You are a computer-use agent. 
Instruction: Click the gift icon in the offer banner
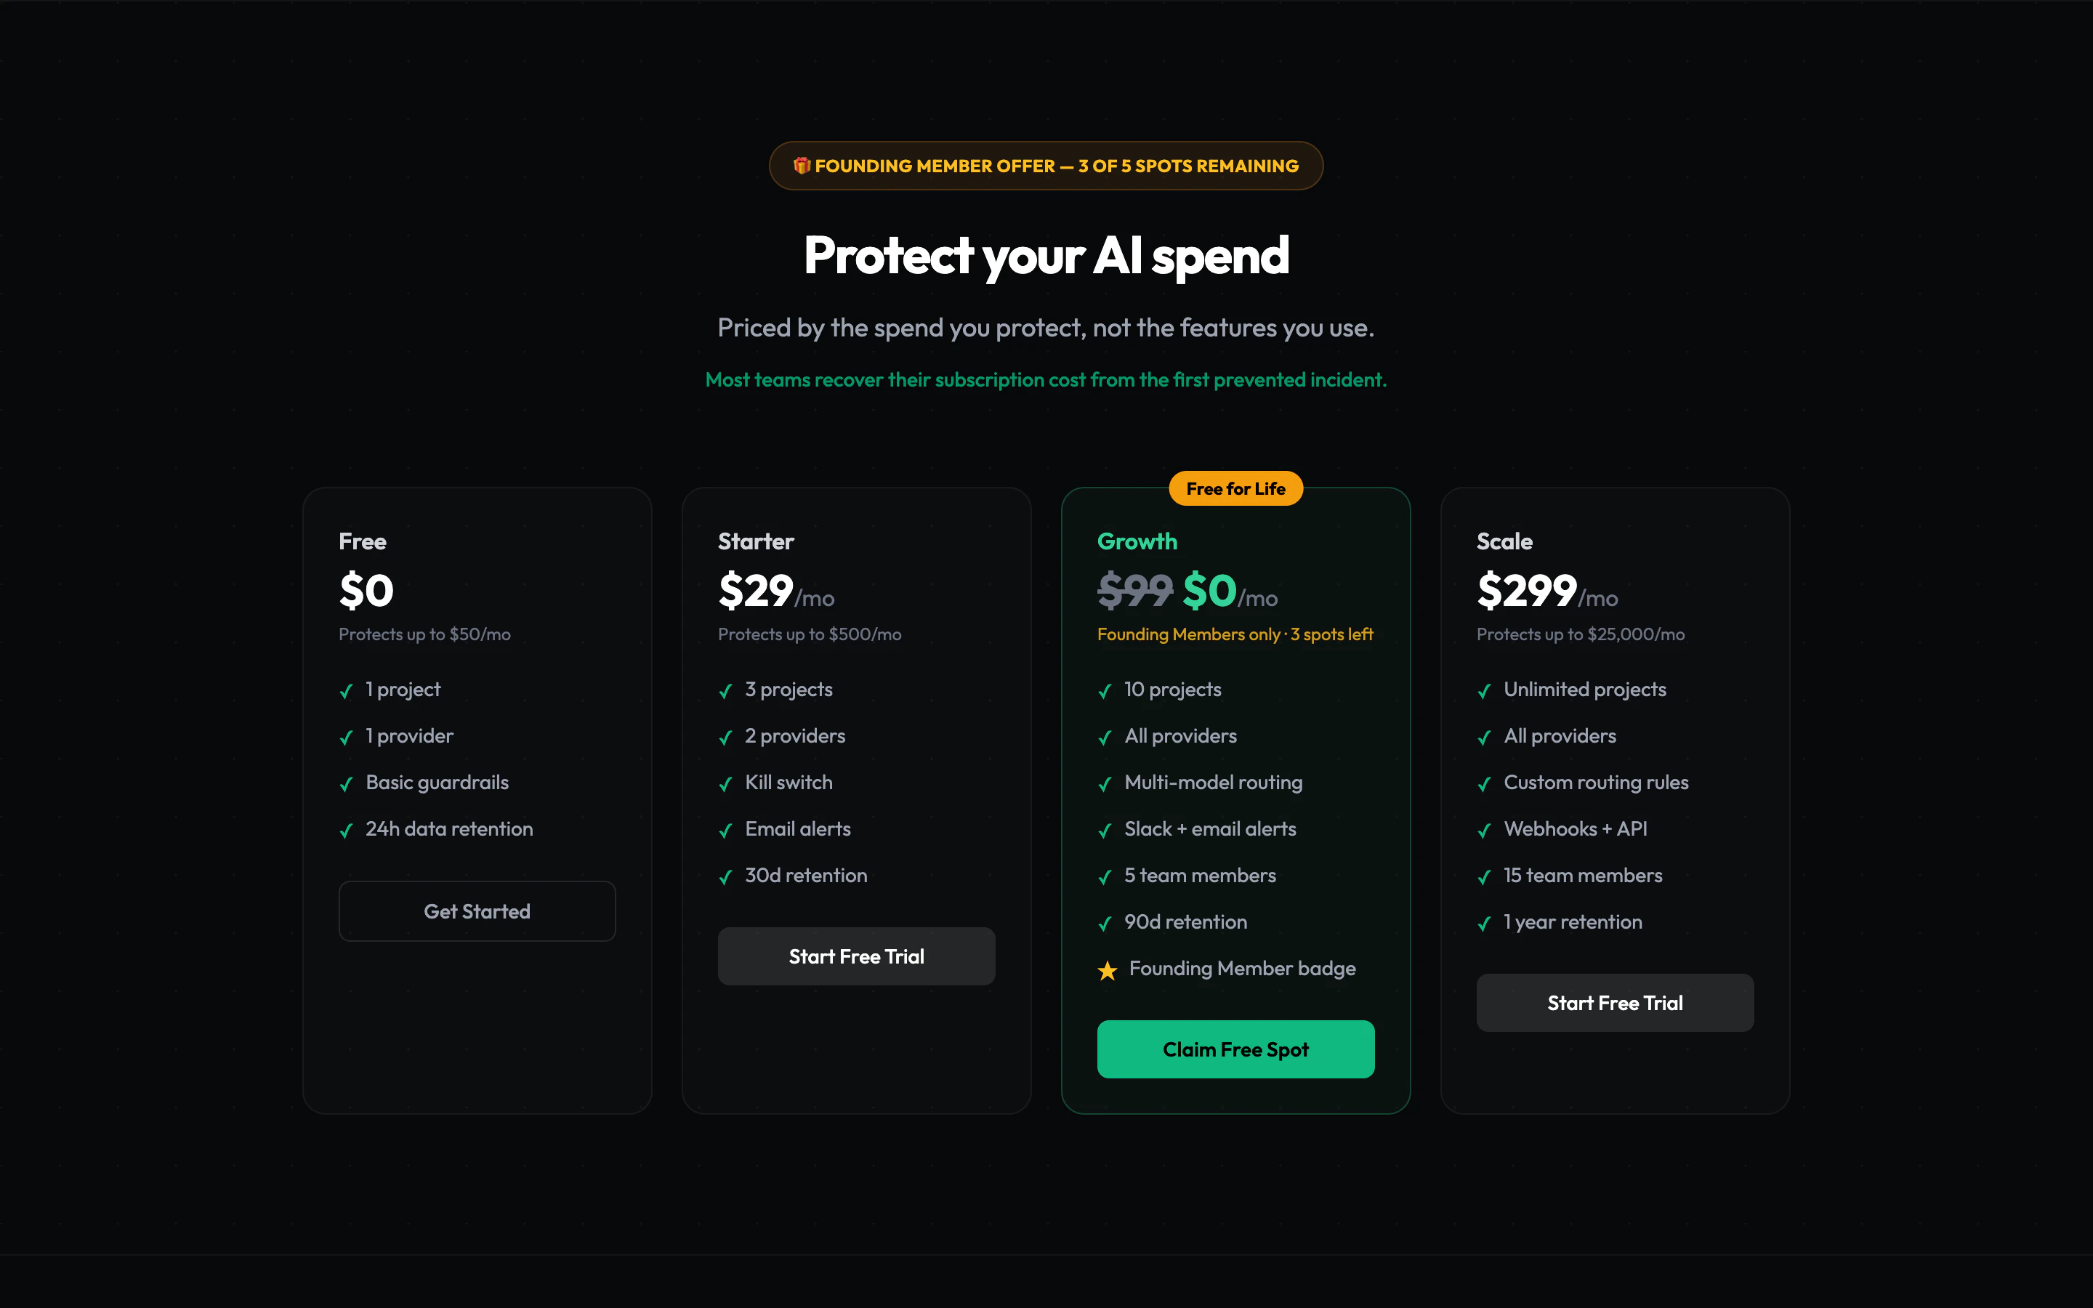[x=802, y=165]
